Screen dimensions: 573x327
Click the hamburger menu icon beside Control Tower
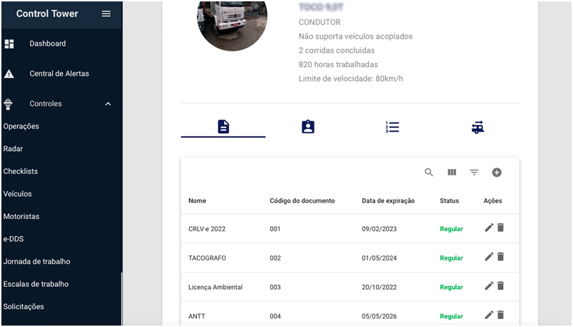(106, 14)
